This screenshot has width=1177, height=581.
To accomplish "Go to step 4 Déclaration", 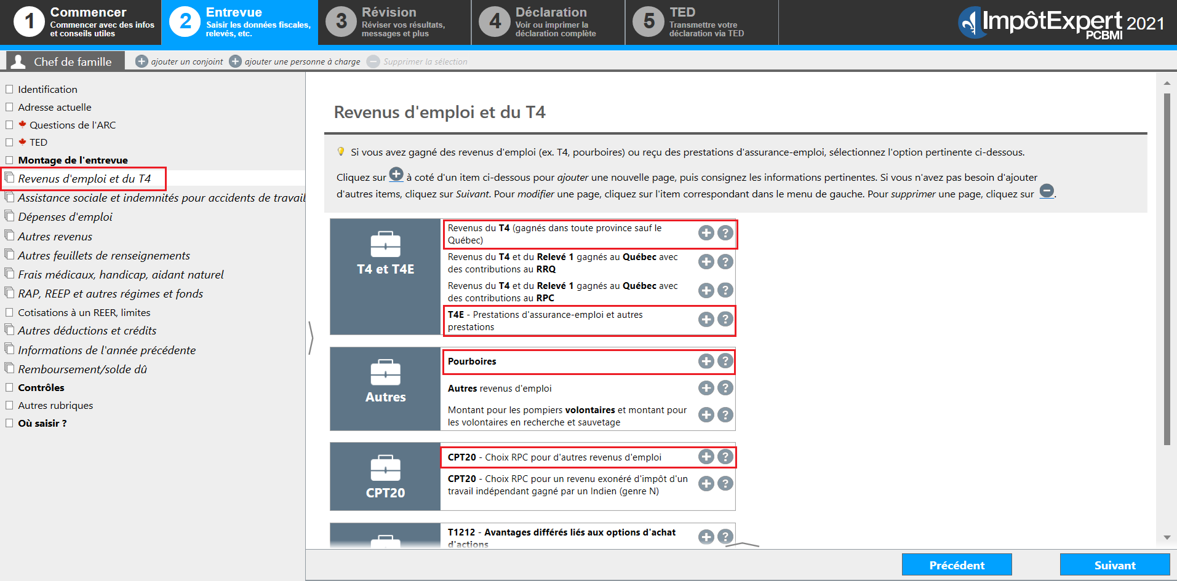I will click(x=548, y=22).
